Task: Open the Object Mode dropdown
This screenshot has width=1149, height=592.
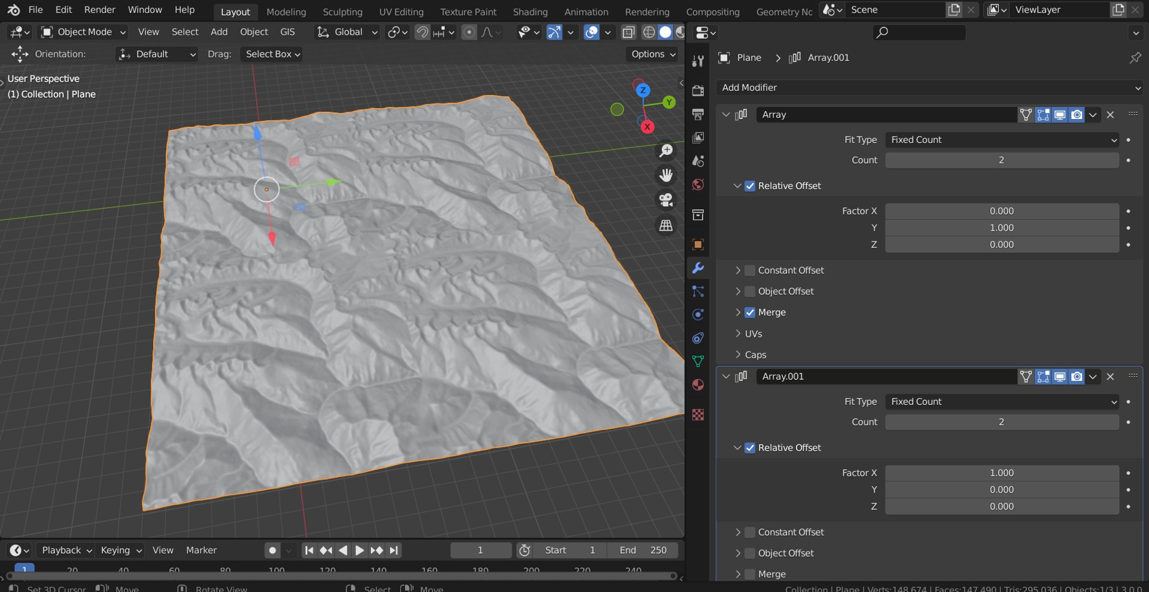Action: [83, 32]
